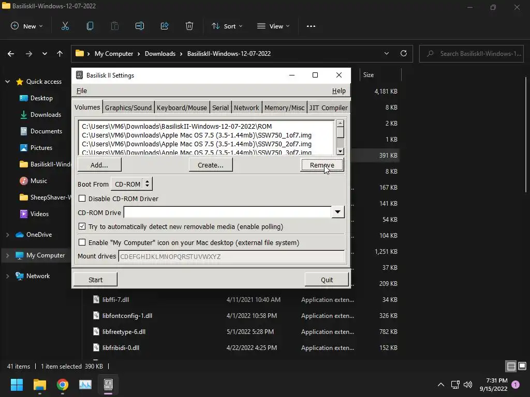530x397 pixels.
Task: Switch to the Graphics/Sound tab
Action: click(x=128, y=108)
